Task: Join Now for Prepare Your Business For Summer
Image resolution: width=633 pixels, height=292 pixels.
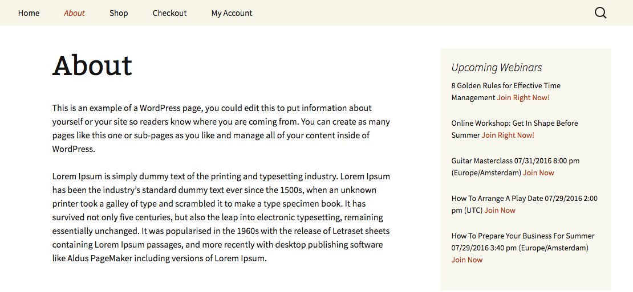Action: pos(466,260)
